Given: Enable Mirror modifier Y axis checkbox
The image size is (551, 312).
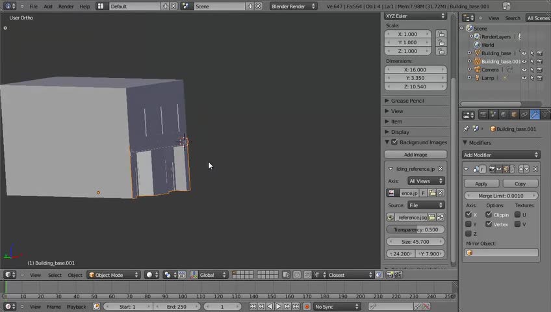Looking at the screenshot, I should coord(468,224).
